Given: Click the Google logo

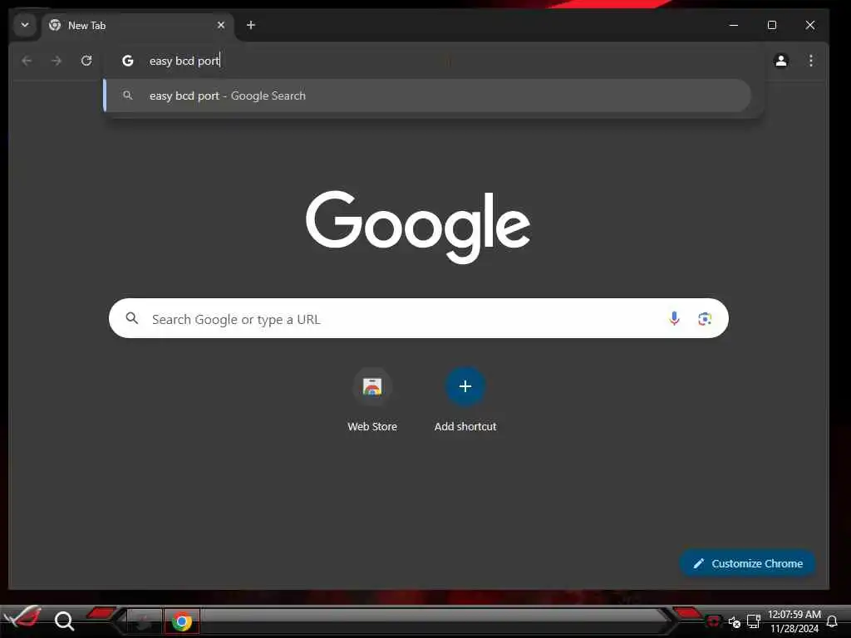Looking at the screenshot, I should pyautogui.click(x=418, y=227).
